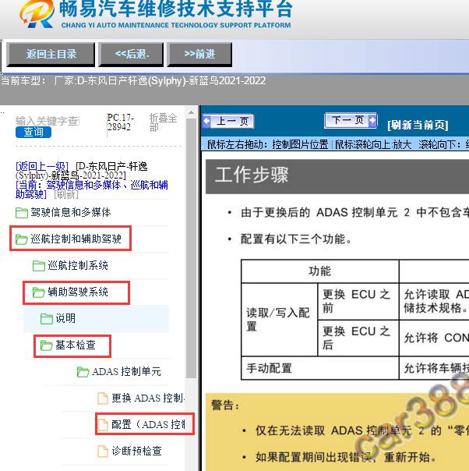Click the right arrow icon on 下一页

tap(372, 120)
